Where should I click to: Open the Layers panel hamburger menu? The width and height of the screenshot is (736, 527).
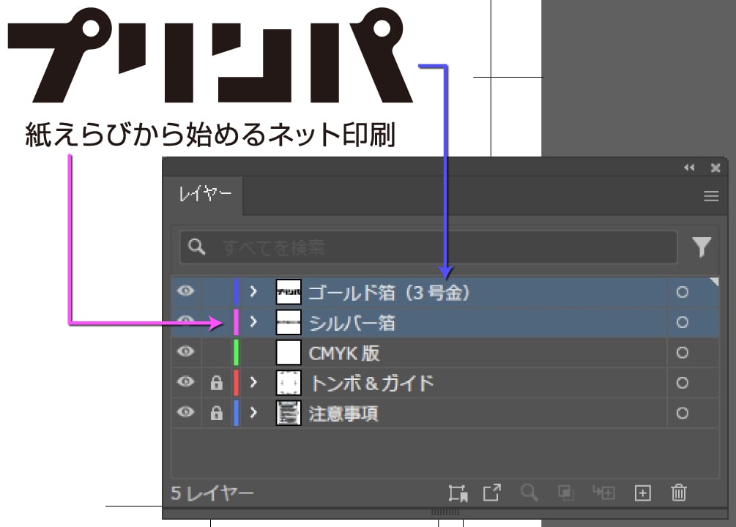click(x=710, y=196)
